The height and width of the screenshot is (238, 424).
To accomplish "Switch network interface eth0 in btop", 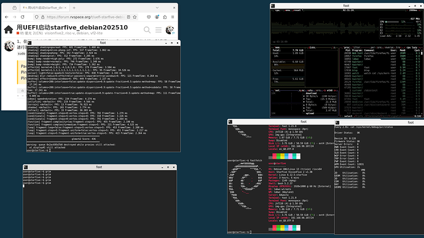I will (x=330, y=91).
